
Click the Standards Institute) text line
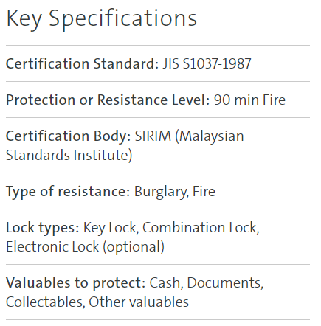click(69, 155)
